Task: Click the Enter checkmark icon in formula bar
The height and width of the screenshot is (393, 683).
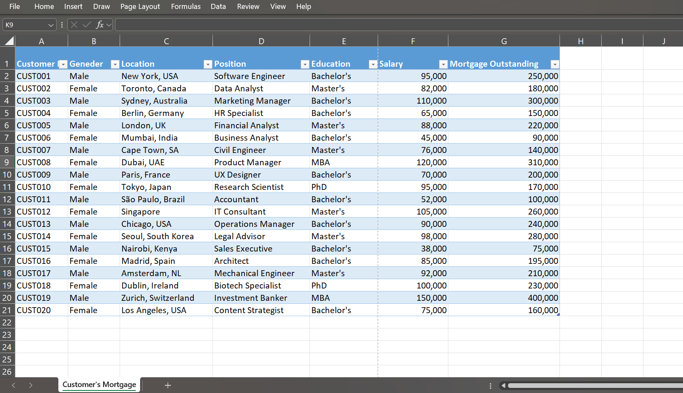Action: coord(87,25)
